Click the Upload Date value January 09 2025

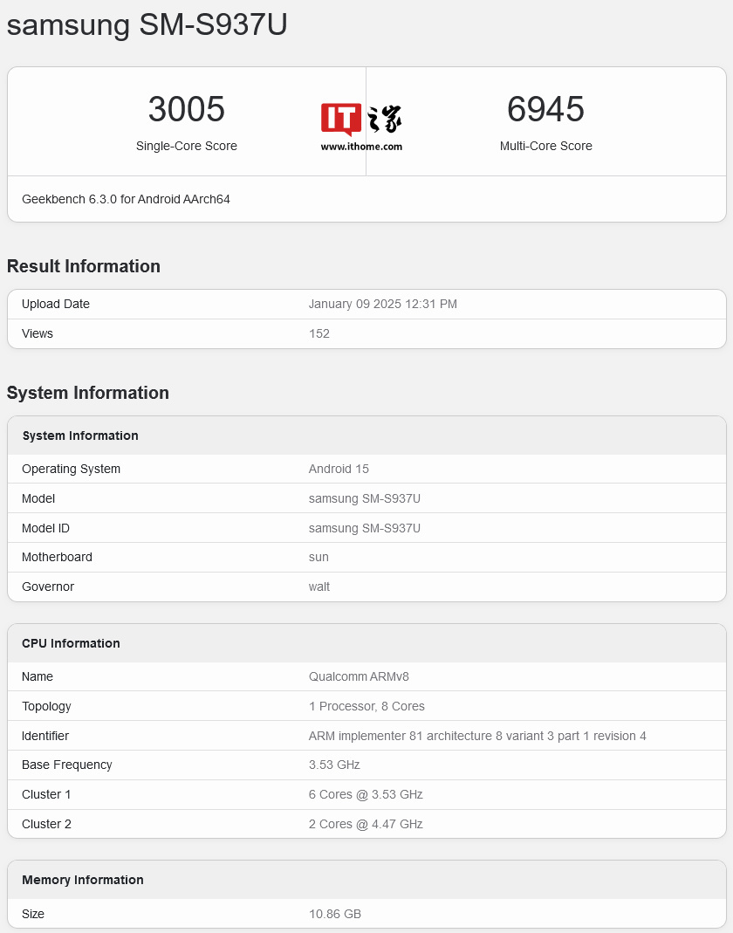tap(382, 304)
